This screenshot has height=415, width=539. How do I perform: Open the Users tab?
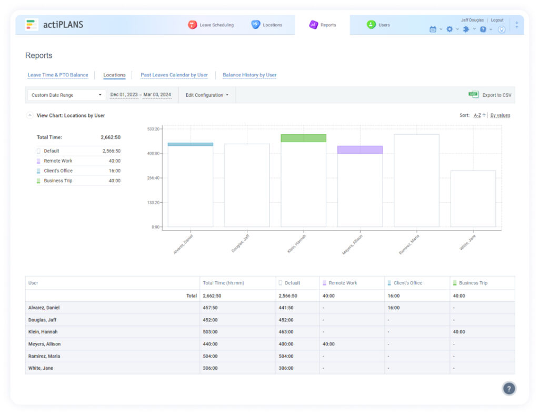tap(378, 25)
